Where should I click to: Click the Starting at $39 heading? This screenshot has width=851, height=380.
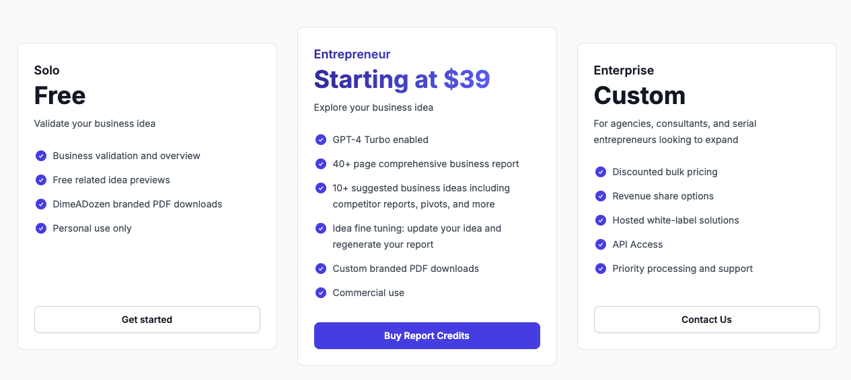point(402,79)
